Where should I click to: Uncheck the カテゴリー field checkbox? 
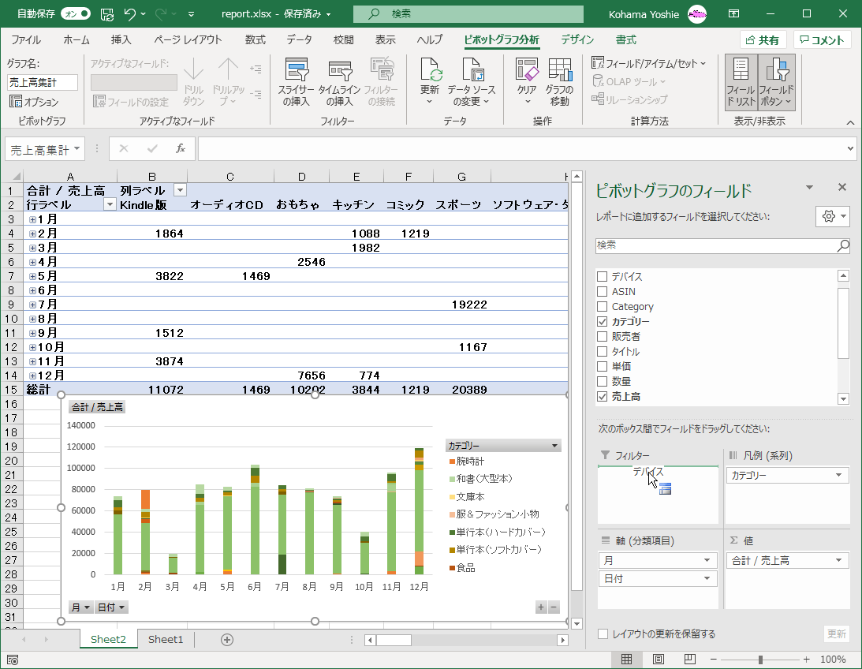[x=603, y=322]
